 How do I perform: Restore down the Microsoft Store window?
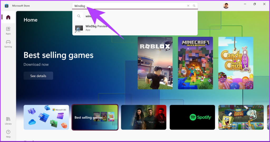[254, 4]
